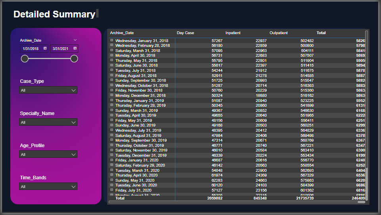Expand the Tuesday, July 31, 2018 row
Screen dimensions: 381x215
112,70
